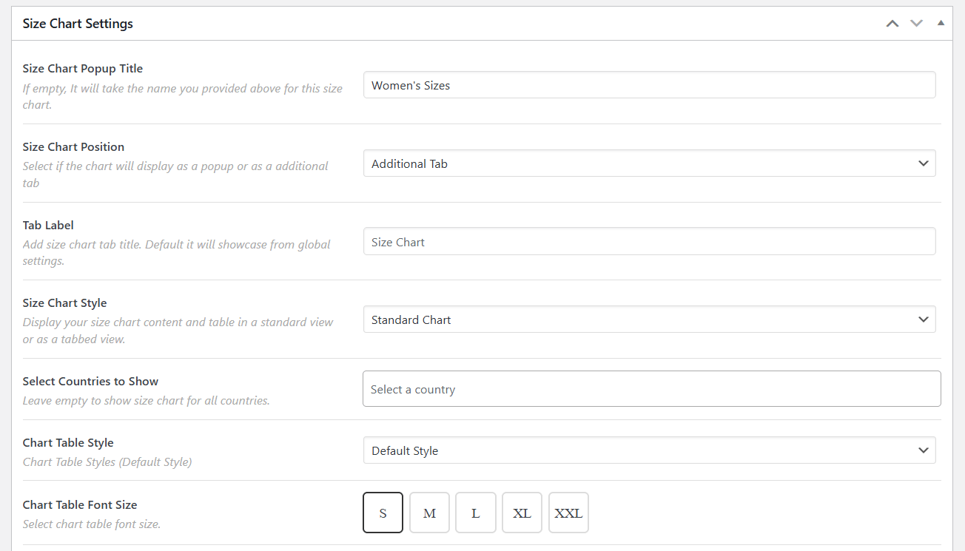Viewport: 965px width, 551px height.
Task: Open the Size Chart Style dropdown
Action: point(649,319)
